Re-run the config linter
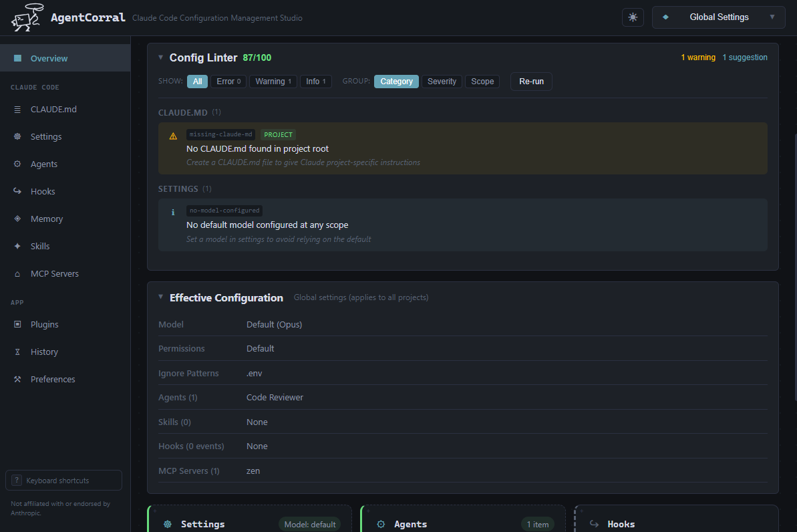The width and height of the screenshot is (797, 532). 531,81
